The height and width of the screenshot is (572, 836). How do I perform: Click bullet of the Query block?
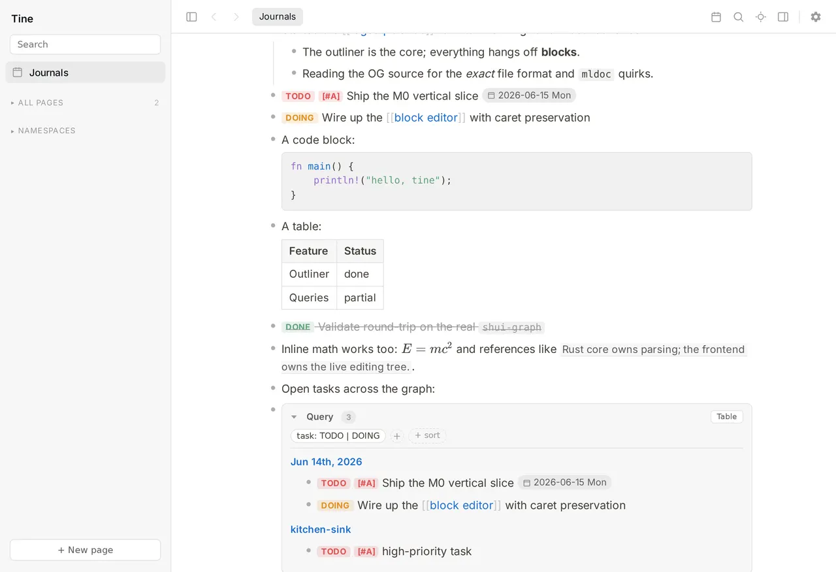pos(273,409)
